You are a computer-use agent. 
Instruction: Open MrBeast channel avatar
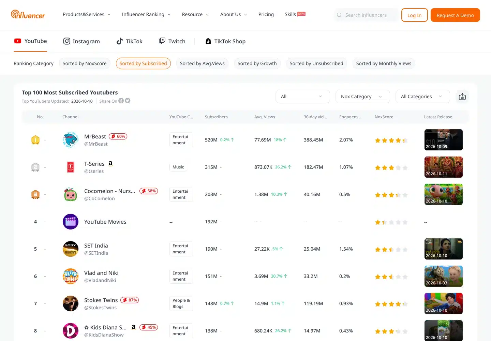[71, 140]
